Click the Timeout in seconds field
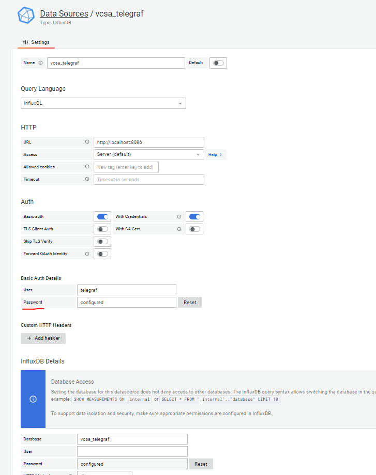 (x=149, y=179)
